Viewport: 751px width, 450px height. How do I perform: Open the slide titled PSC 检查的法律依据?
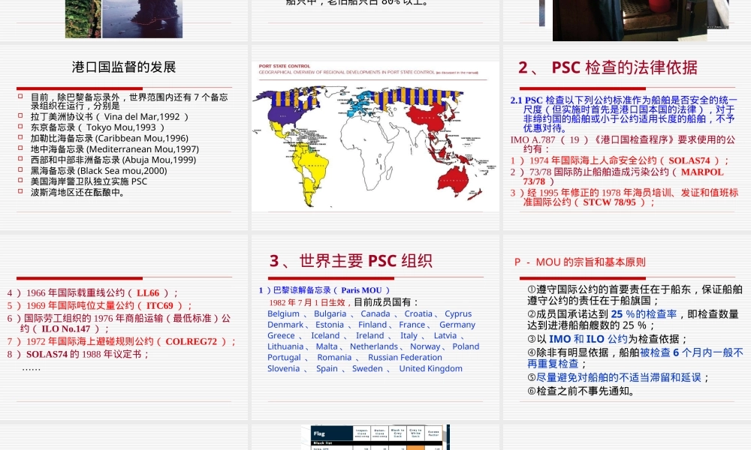tap(627, 138)
